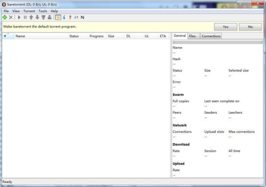Click the Move to top icon
266x187 pixels.
(x=43, y=18)
